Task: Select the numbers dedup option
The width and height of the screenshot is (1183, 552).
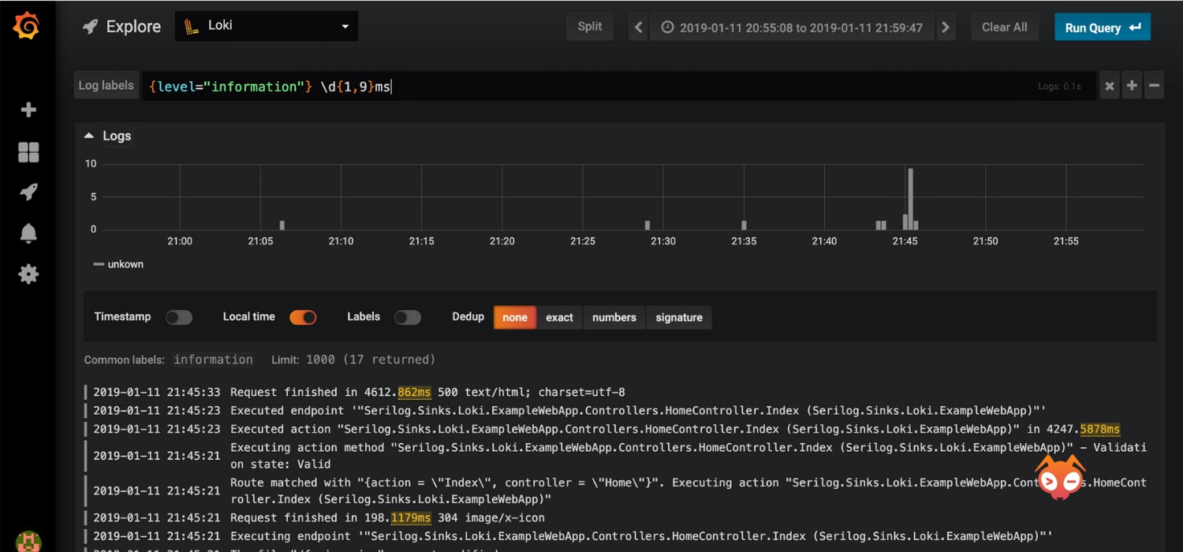Action: (x=614, y=317)
